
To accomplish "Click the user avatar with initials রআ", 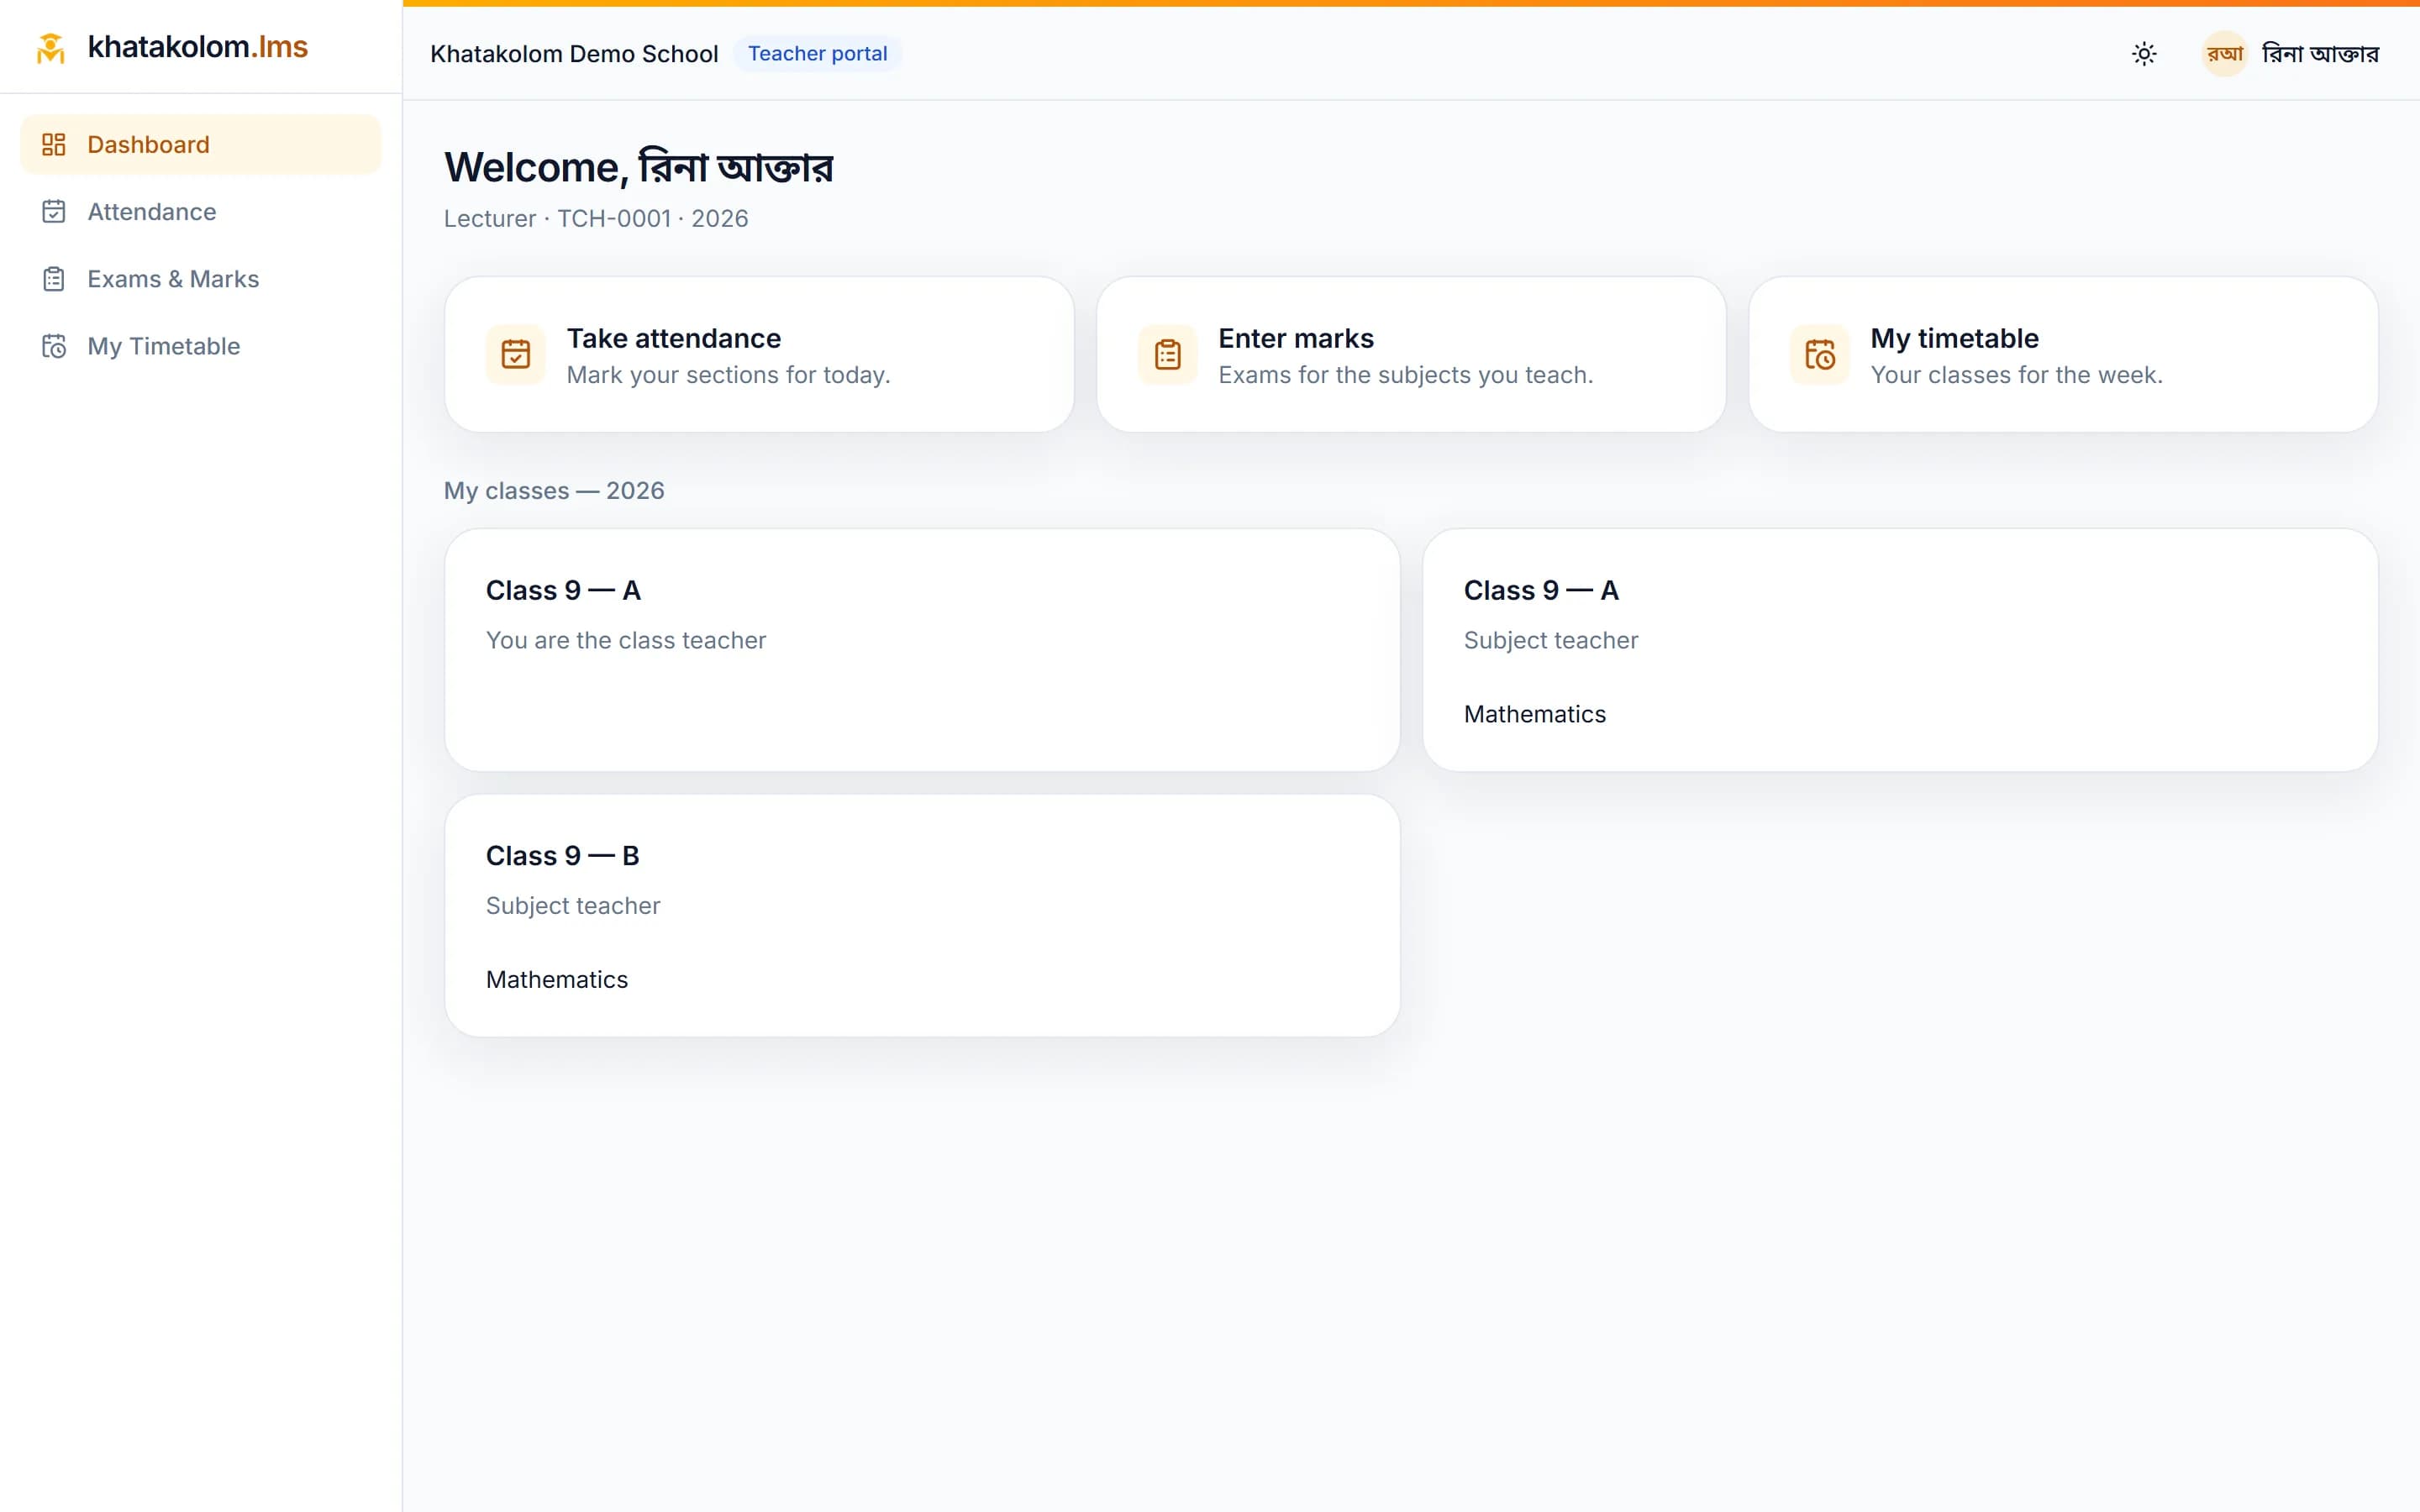I will (2224, 54).
